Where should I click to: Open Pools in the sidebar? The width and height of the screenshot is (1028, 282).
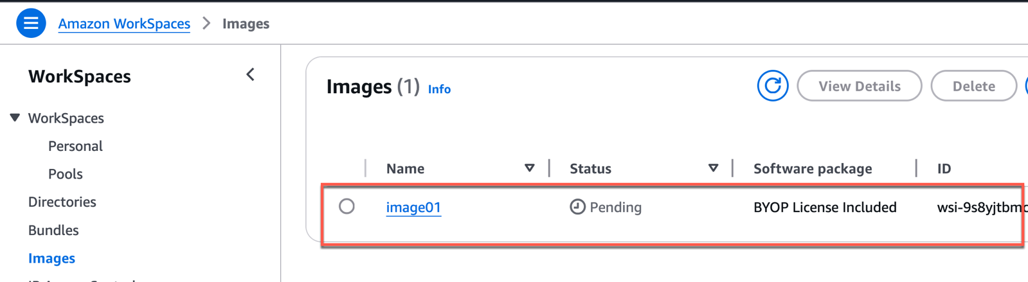coord(65,174)
